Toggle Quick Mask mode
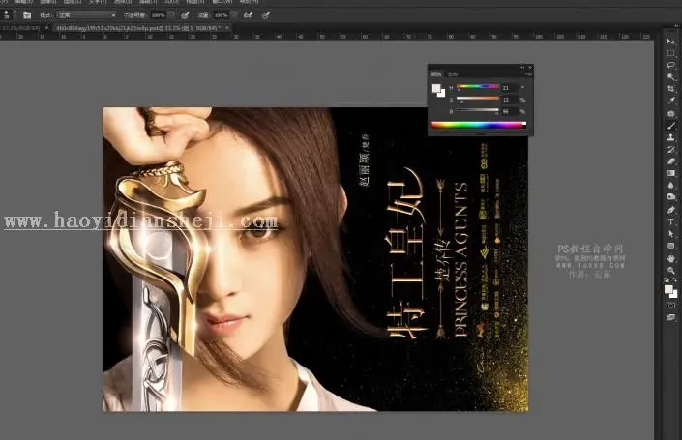This screenshot has width=682, height=440. (x=670, y=306)
